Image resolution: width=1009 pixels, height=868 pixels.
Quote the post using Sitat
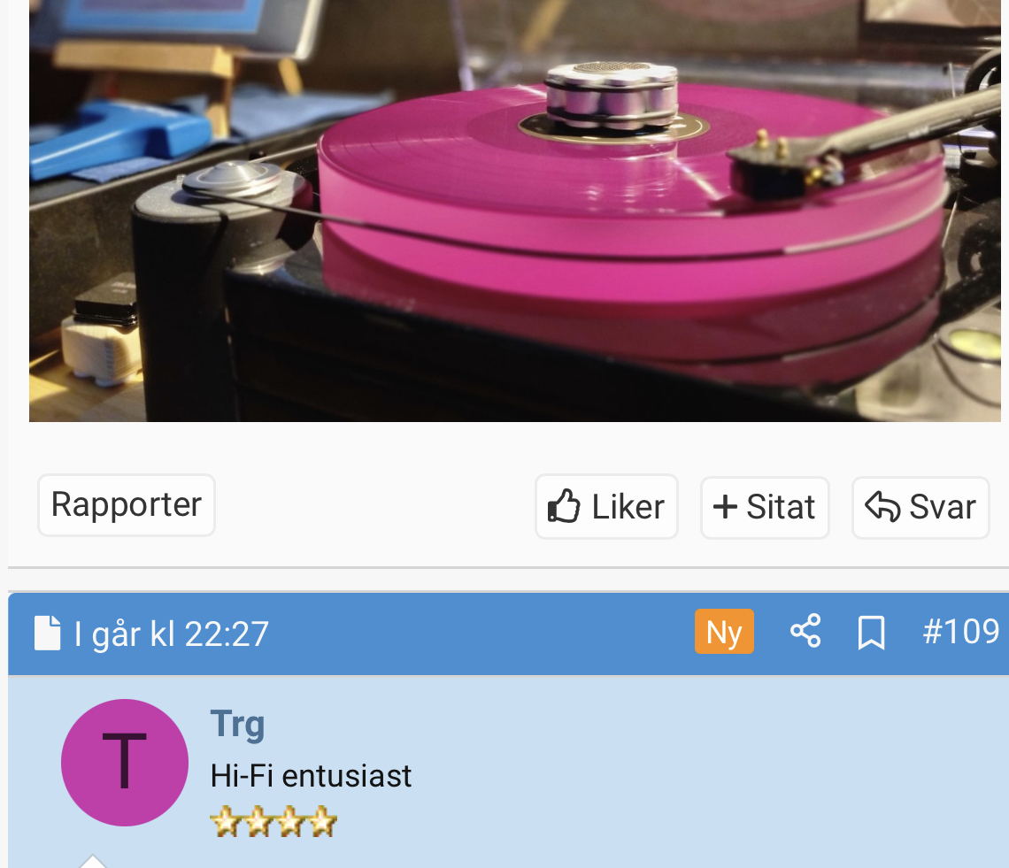coord(765,508)
